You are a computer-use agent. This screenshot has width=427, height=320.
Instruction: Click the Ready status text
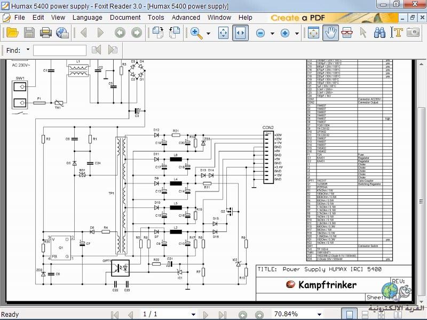coord(10,315)
